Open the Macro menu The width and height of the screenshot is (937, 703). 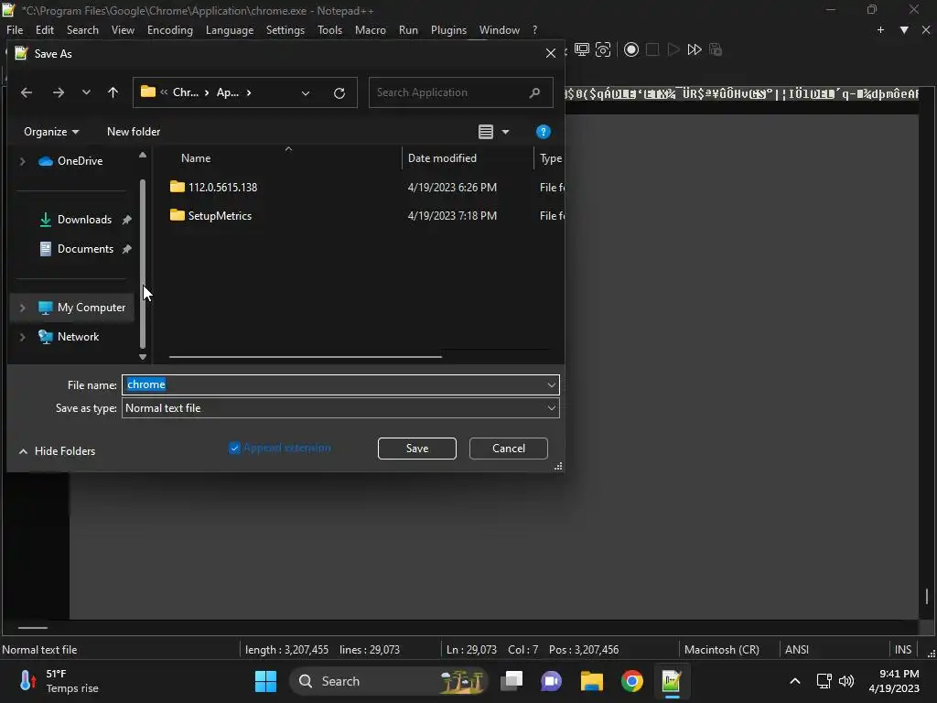pyautogui.click(x=370, y=30)
